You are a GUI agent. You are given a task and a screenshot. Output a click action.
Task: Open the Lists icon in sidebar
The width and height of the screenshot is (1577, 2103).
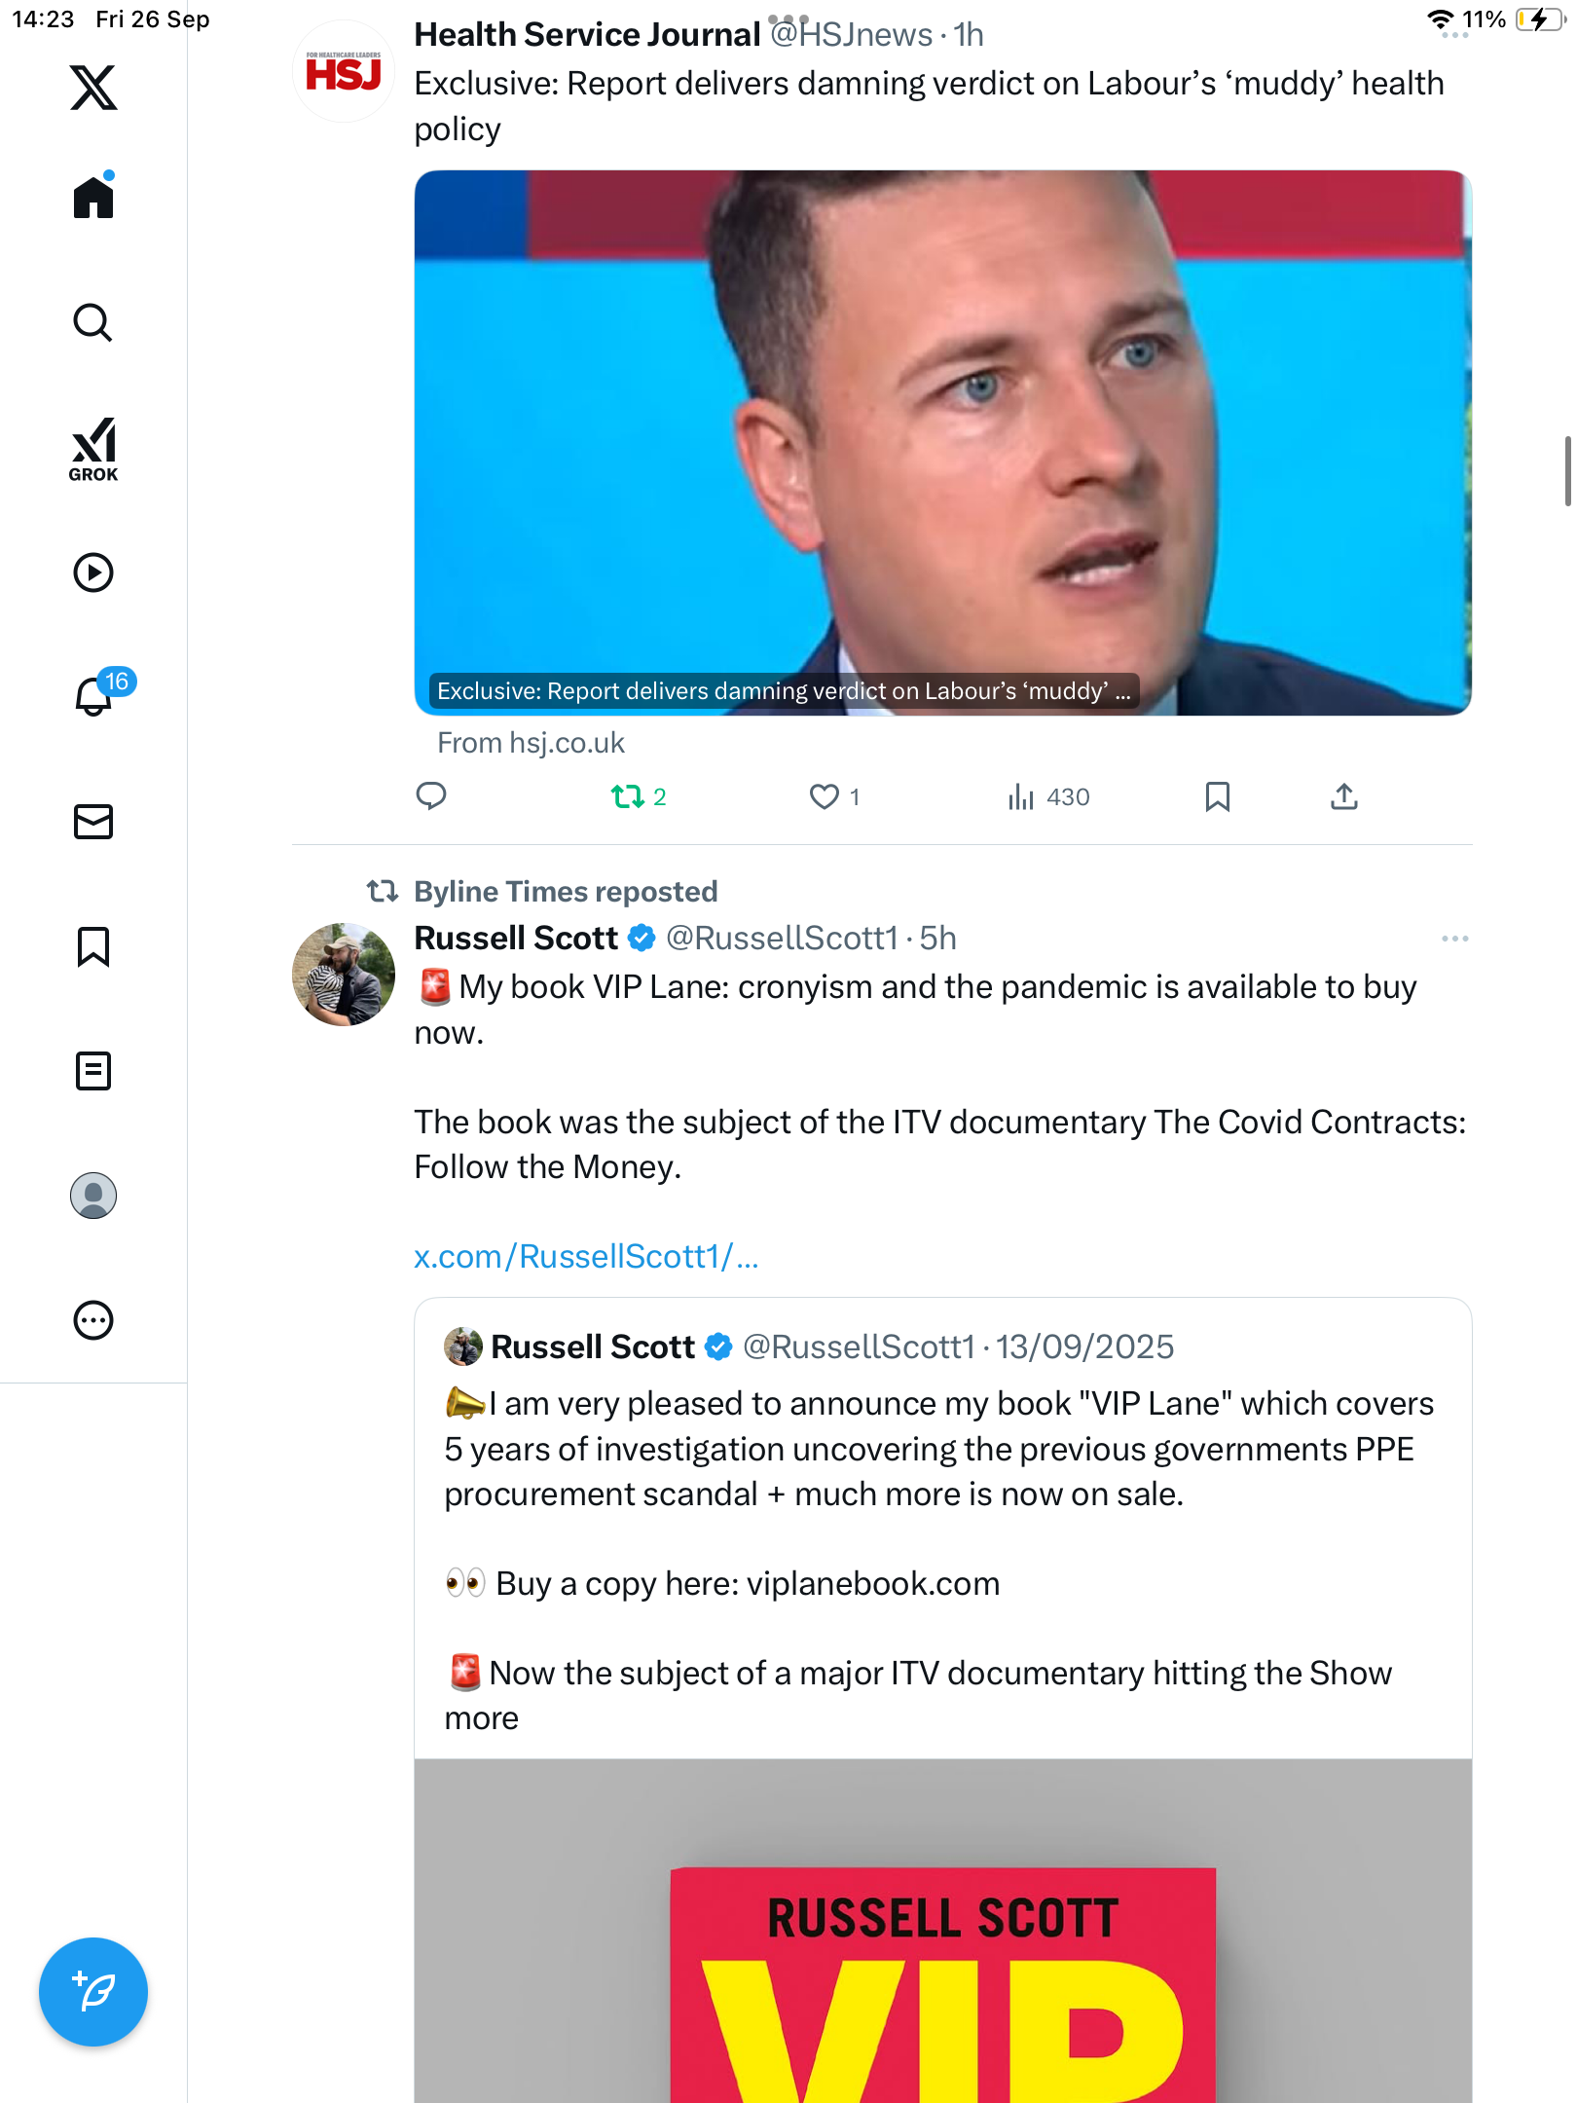click(93, 1071)
